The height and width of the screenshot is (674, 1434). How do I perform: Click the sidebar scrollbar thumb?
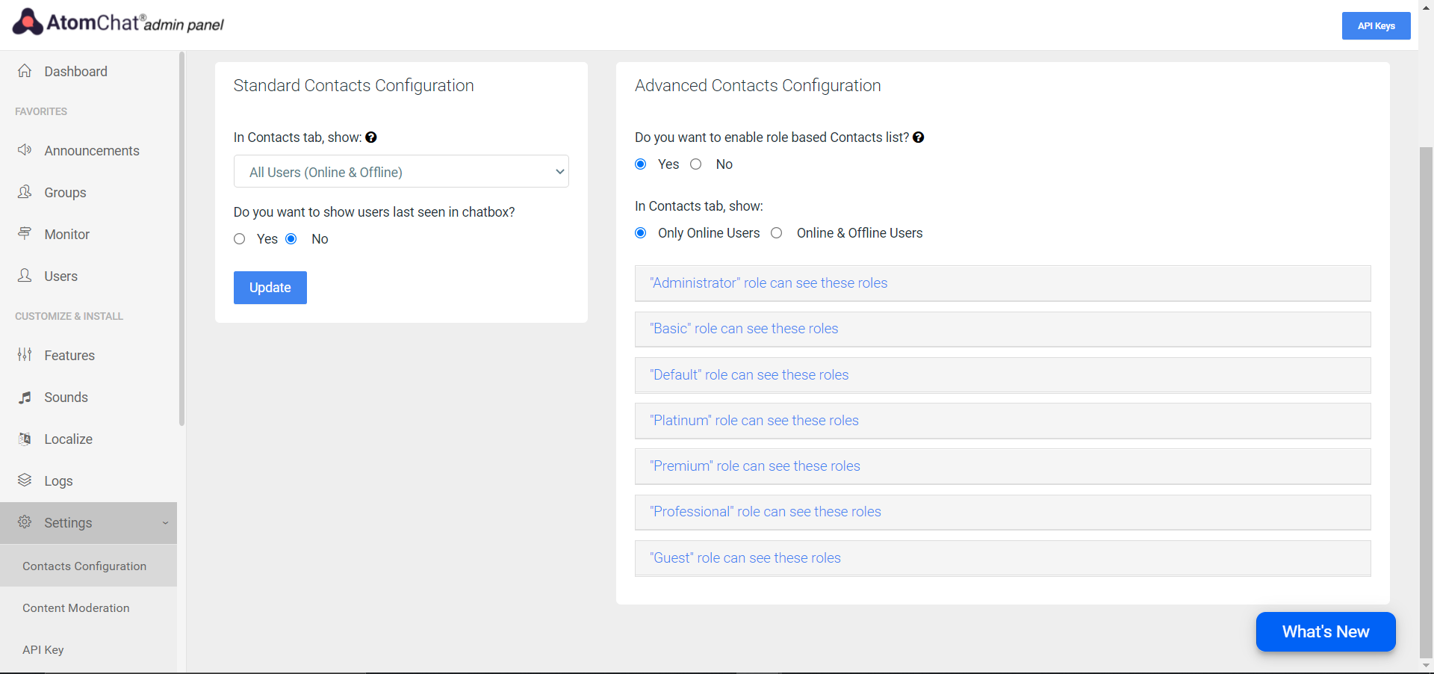(x=181, y=239)
